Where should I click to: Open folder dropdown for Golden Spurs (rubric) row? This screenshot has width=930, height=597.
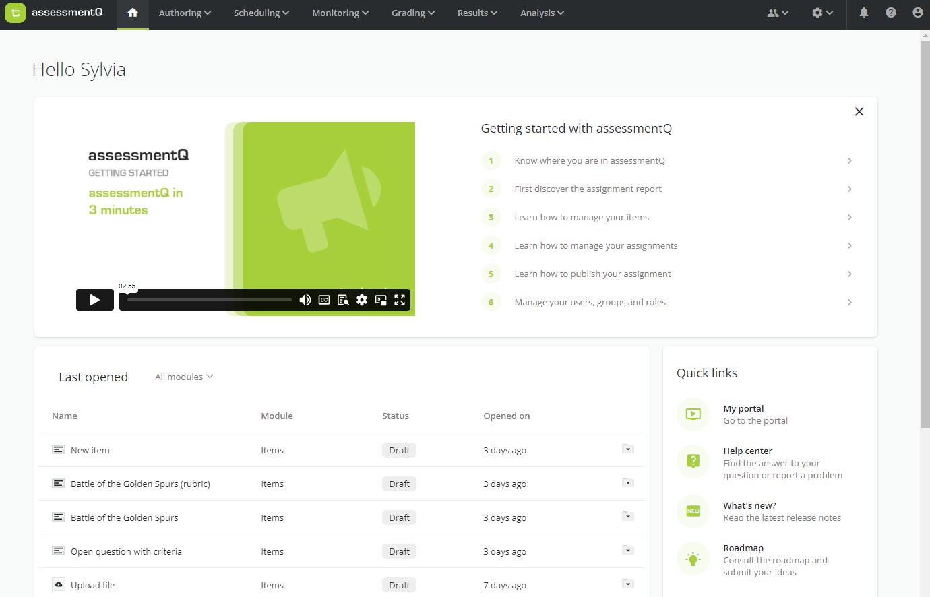pyautogui.click(x=628, y=483)
